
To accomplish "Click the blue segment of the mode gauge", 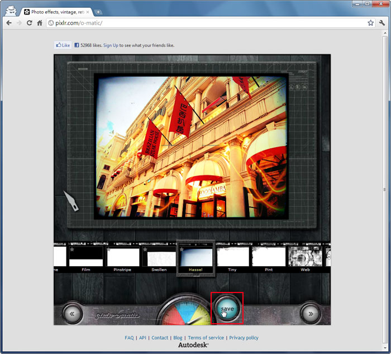I will [x=186, y=309].
